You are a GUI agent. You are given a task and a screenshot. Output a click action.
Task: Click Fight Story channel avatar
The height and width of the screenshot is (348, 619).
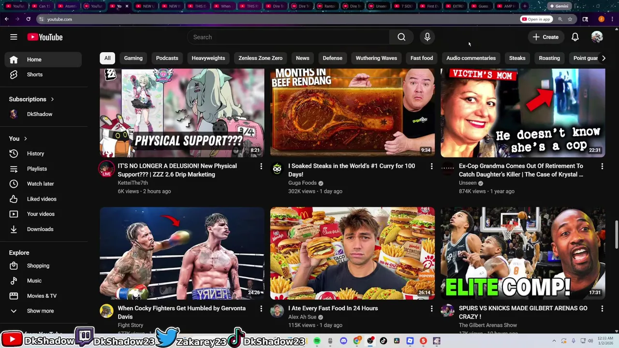106,311
